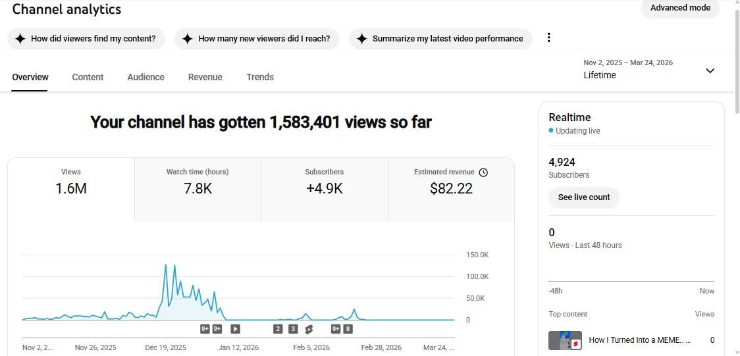The width and height of the screenshot is (740, 356).
Task: Click the scrollbar down arrow
Action: [x=735, y=351]
